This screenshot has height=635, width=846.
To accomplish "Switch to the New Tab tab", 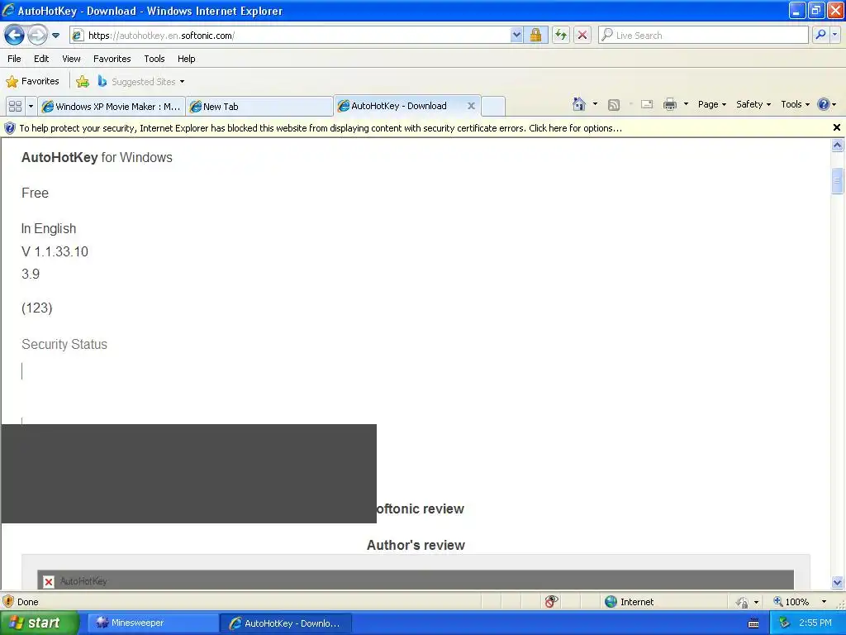I will [x=259, y=107].
